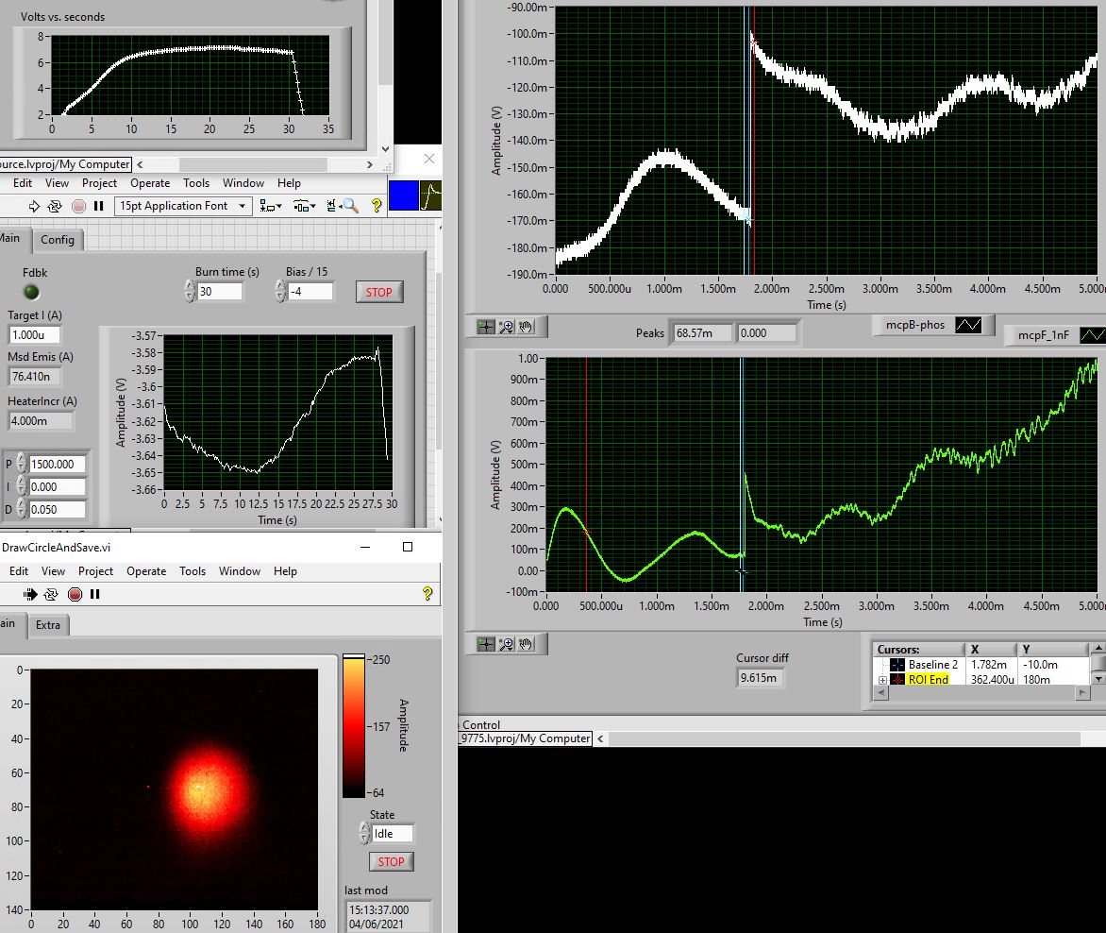Click the mcpB-phos plot legend swatch
1106x933 pixels.
click(x=969, y=325)
